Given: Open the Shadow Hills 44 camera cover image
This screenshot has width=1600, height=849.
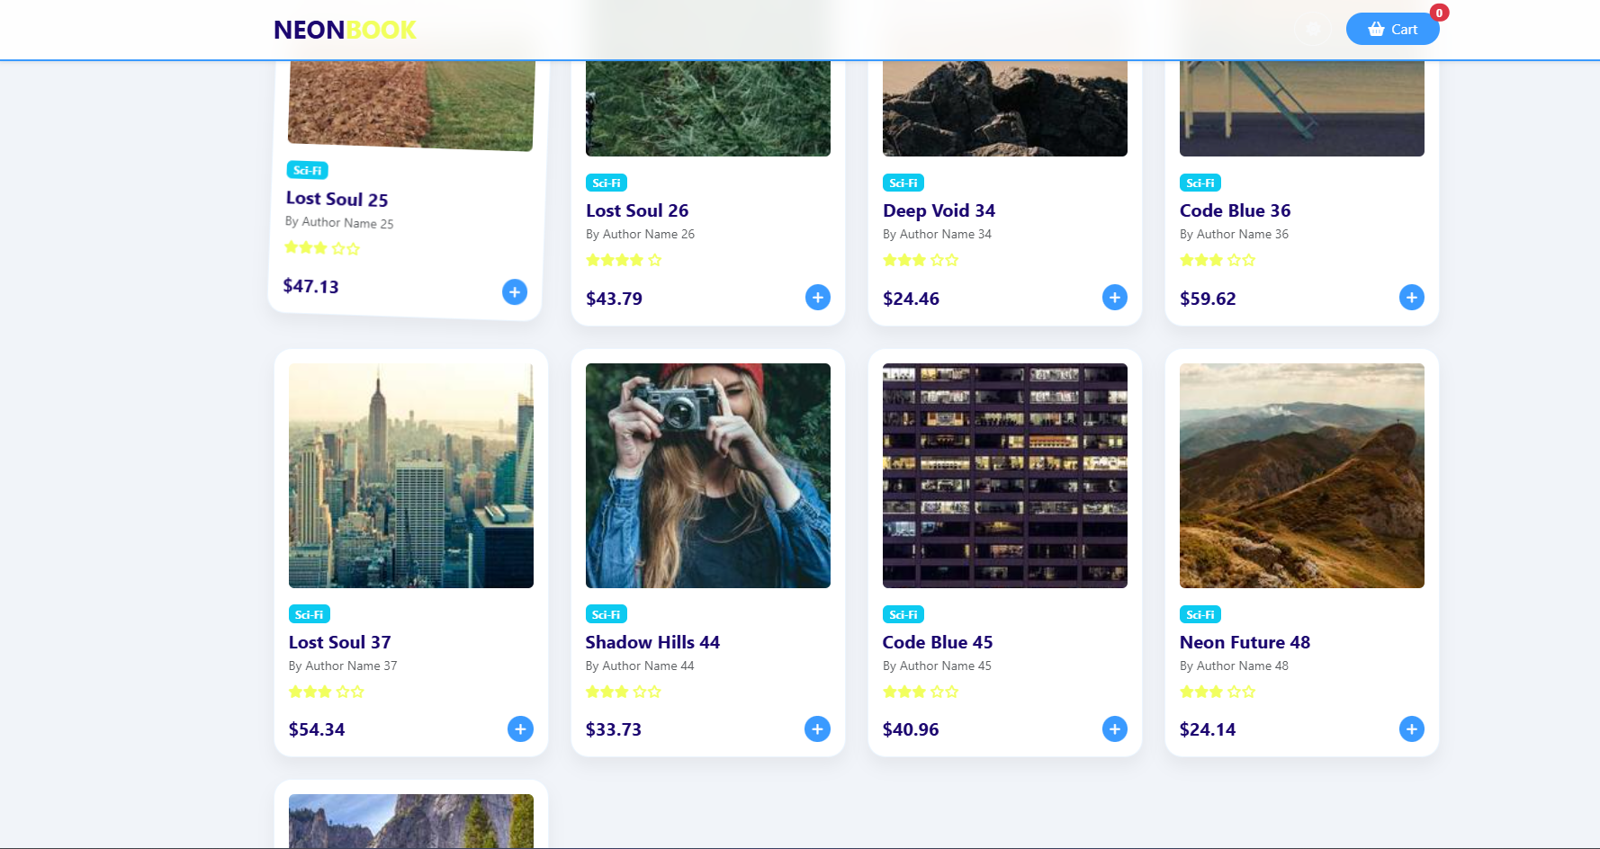Looking at the screenshot, I should (708, 476).
